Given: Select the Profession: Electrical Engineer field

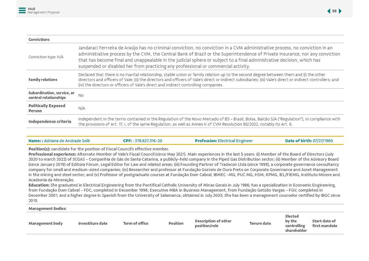Looking at the screenshot, I should click(x=223, y=141).
